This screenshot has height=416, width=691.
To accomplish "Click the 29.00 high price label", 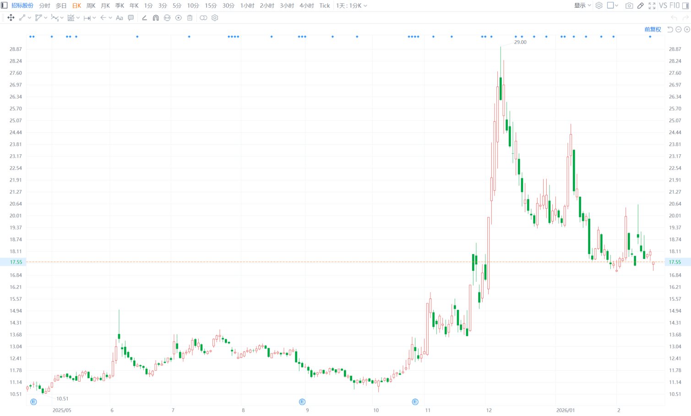I will point(520,42).
